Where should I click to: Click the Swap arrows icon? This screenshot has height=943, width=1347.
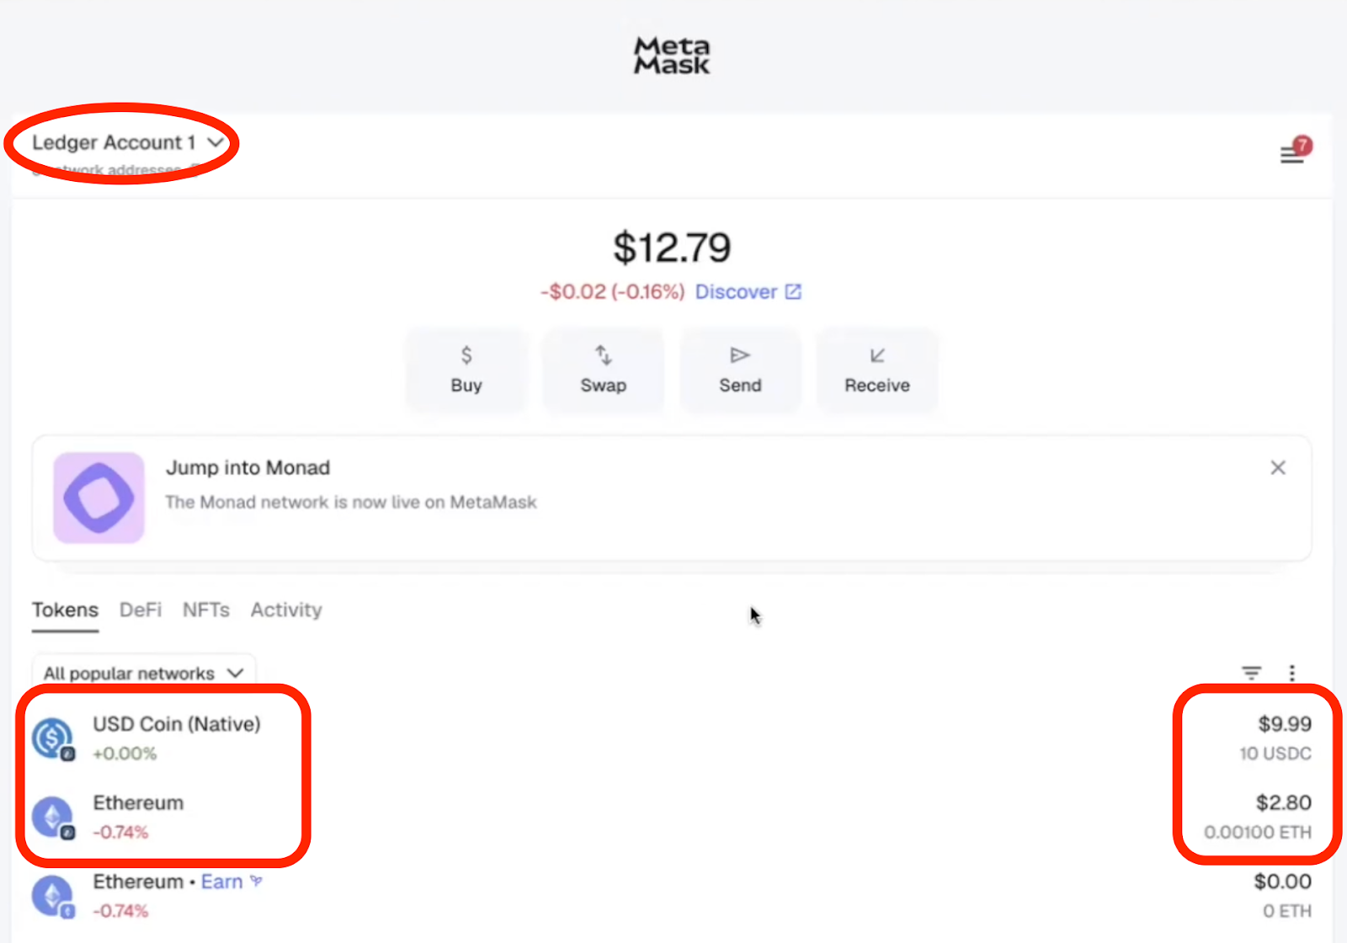click(604, 355)
